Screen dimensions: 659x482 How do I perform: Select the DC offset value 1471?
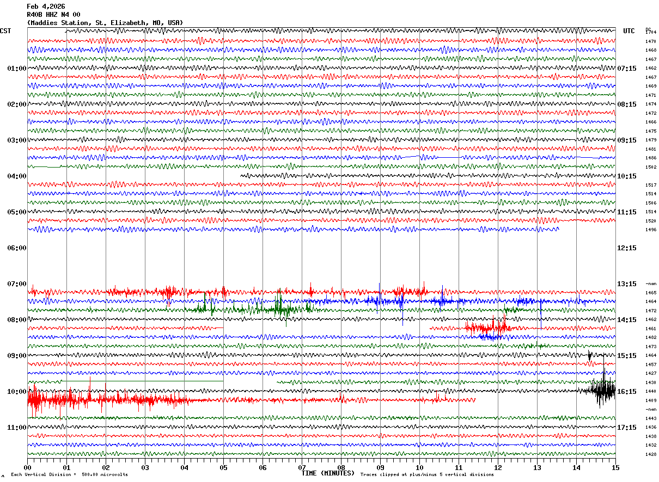pyautogui.click(x=651, y=95)
